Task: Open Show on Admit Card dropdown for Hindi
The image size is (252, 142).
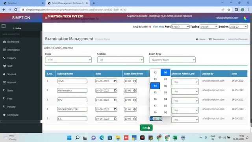Action: pos(185,82)
